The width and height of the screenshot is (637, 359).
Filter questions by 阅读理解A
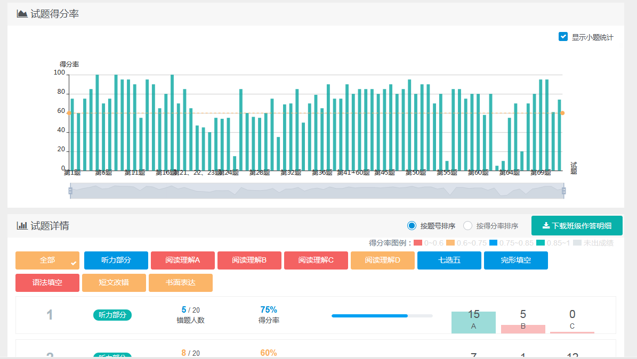[183, 260]
